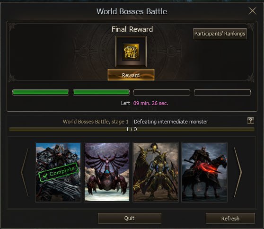Viewport: 264px width, 229px height.
Task: Claim the Reward button
Action: pos(131,75)
